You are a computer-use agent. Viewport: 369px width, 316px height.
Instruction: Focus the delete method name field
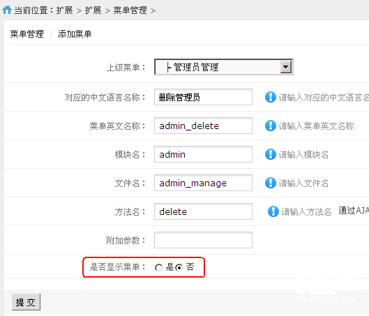(x=203, y=211)
